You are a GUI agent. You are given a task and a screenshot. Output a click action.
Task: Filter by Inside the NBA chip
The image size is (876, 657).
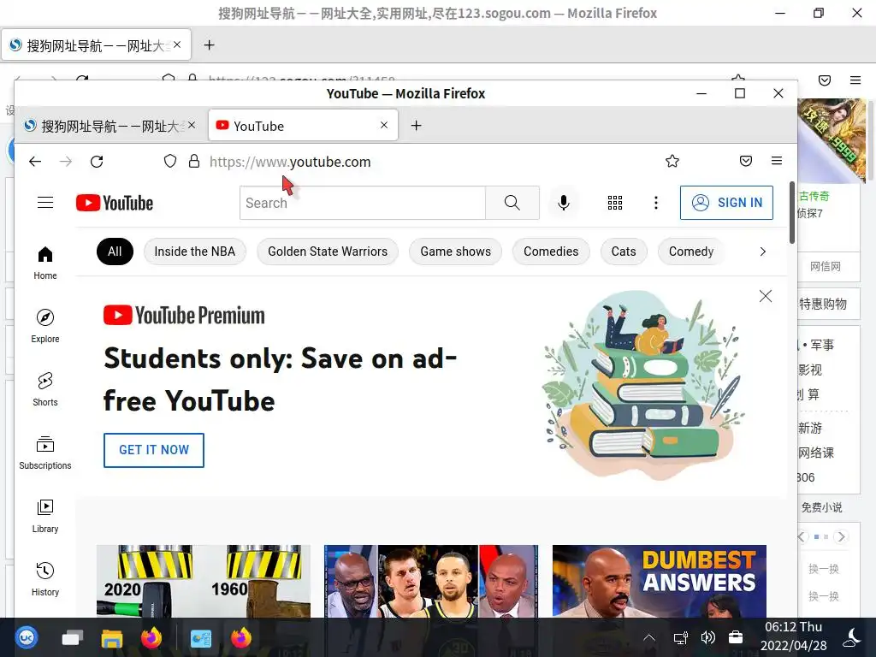tap(195, 252)
